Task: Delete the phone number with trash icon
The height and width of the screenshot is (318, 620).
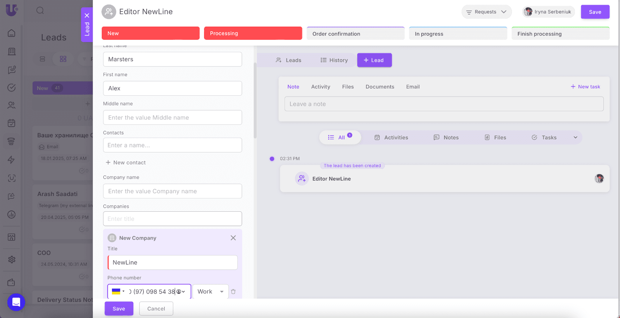Action: pyautogui.click(x=233, y=292)
